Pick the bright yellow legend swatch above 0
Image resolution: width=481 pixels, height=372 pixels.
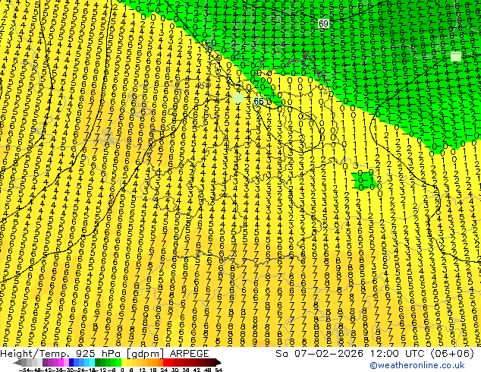coord(124,362)
